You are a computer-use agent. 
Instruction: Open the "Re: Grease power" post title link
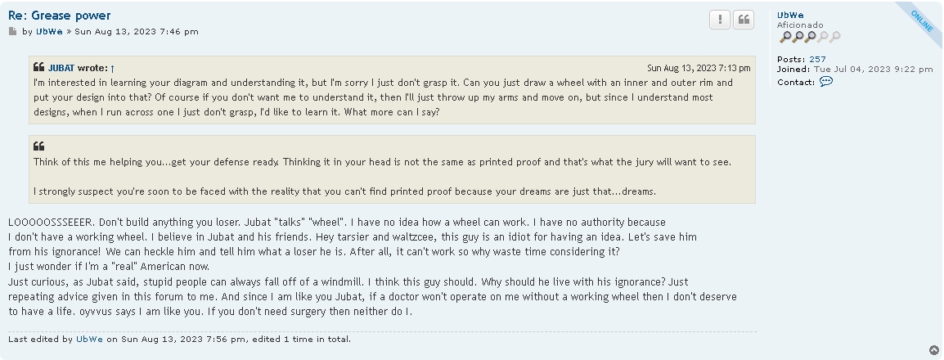pos(60,16)
